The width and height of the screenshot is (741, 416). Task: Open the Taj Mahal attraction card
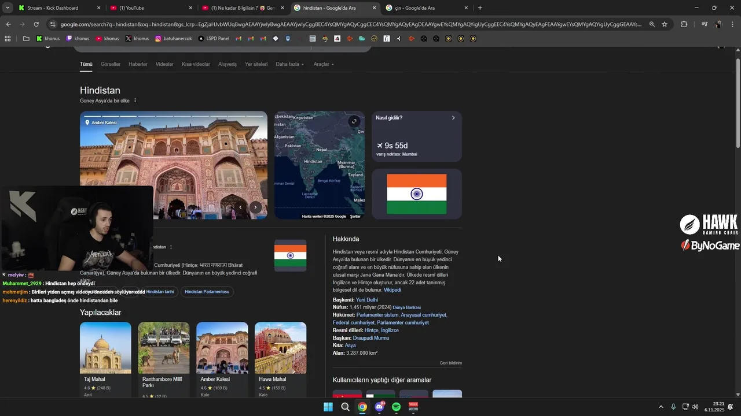click(x=105, y=359)
